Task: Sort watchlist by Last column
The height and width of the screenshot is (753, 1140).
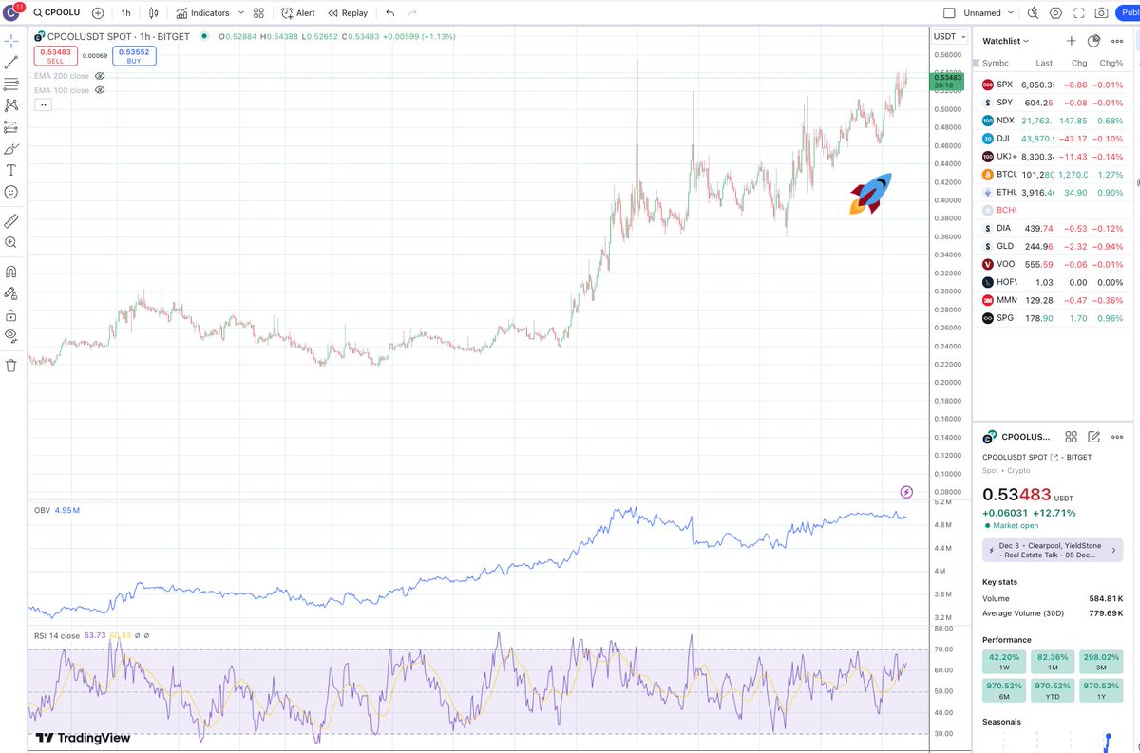Action: [1044, 63]
